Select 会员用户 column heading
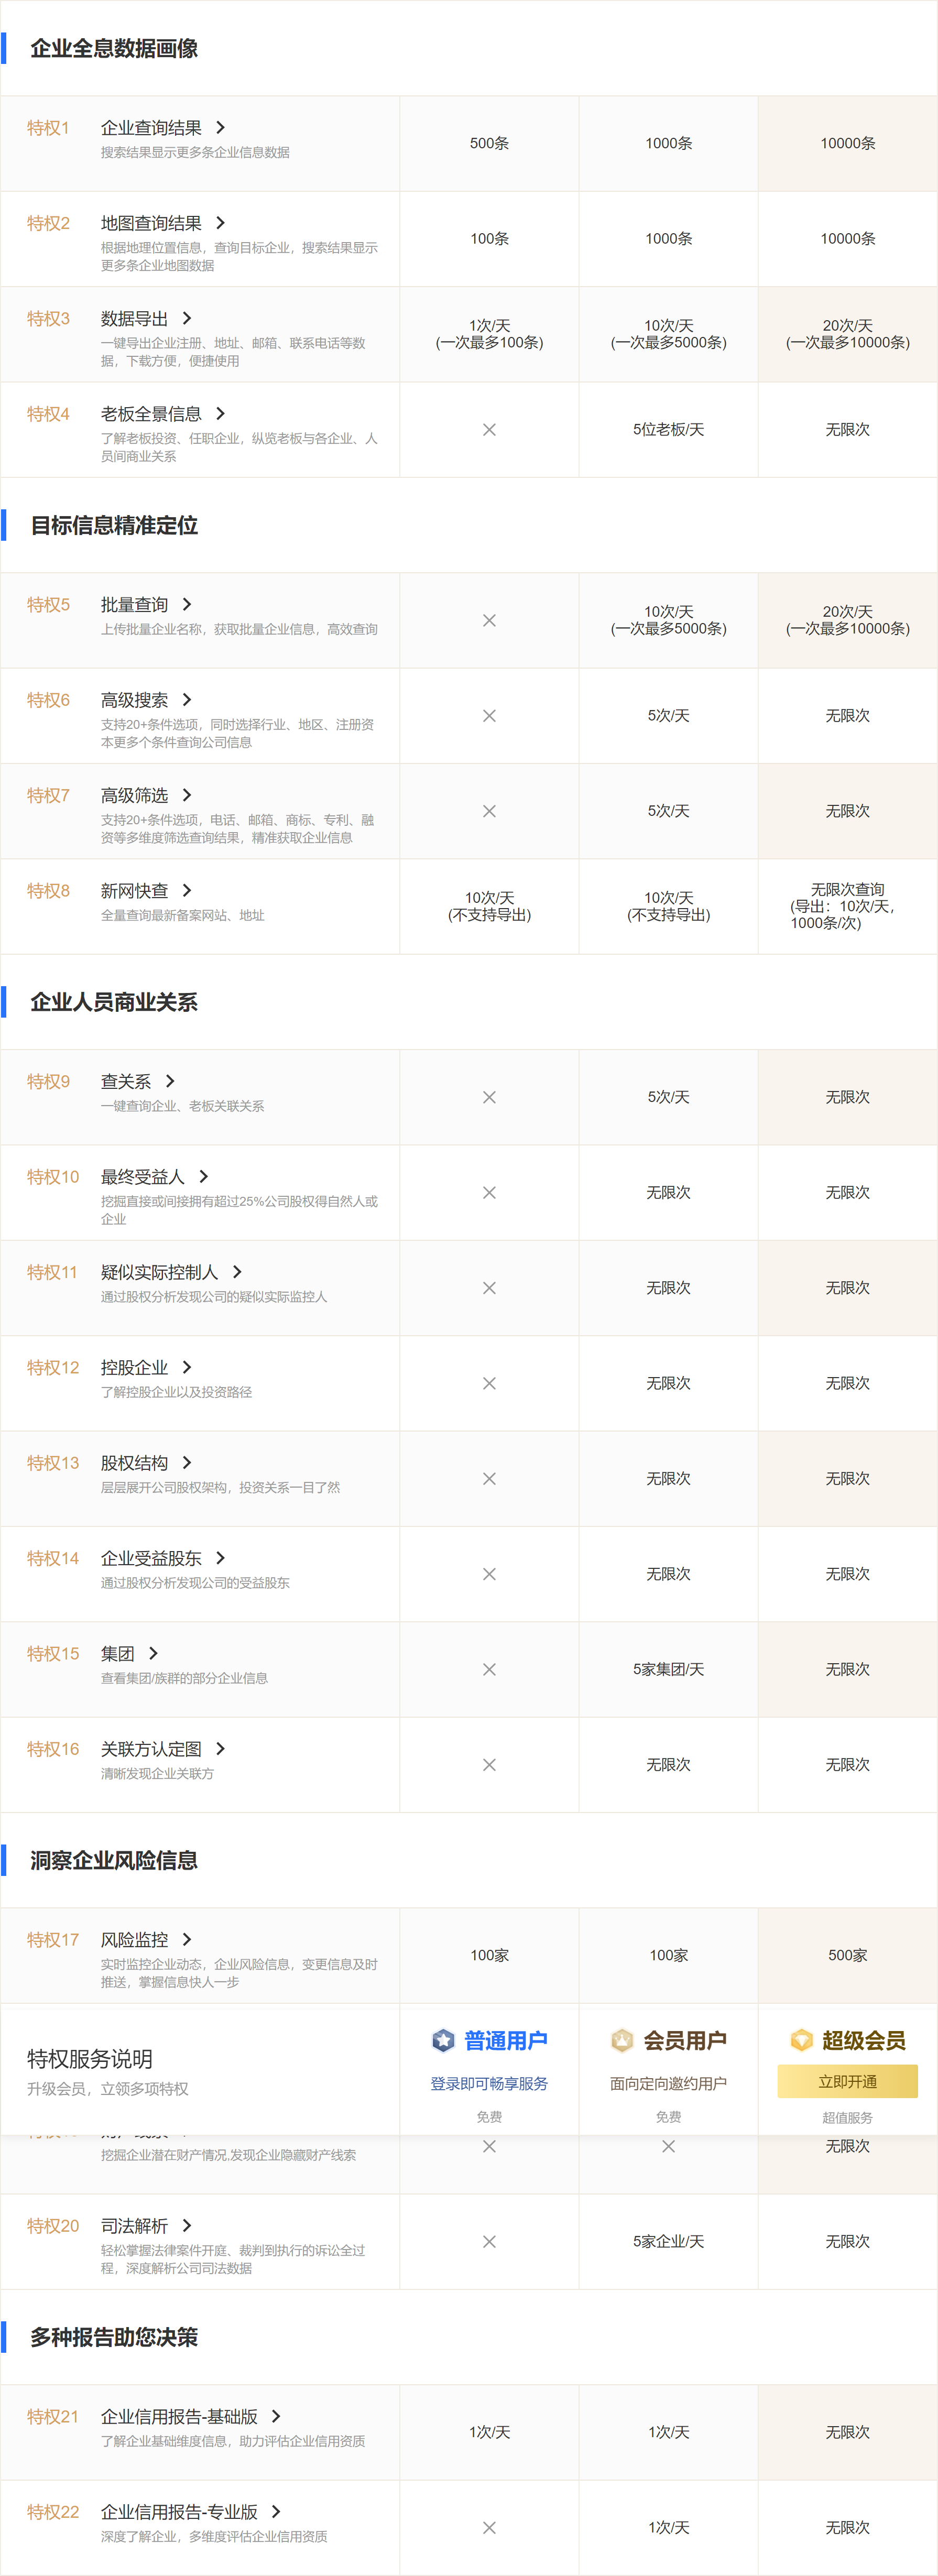The width and height of the screenshot is (938, 2576). (685, 2041)
